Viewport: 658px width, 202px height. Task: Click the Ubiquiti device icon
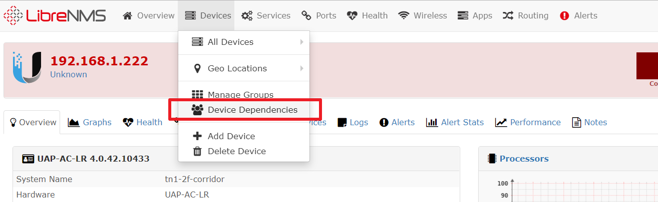tap(27, 67)
